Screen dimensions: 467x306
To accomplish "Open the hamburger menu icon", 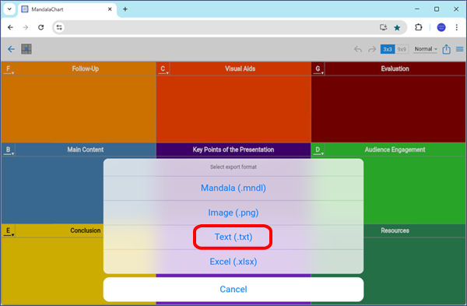I will coord(459,49).
